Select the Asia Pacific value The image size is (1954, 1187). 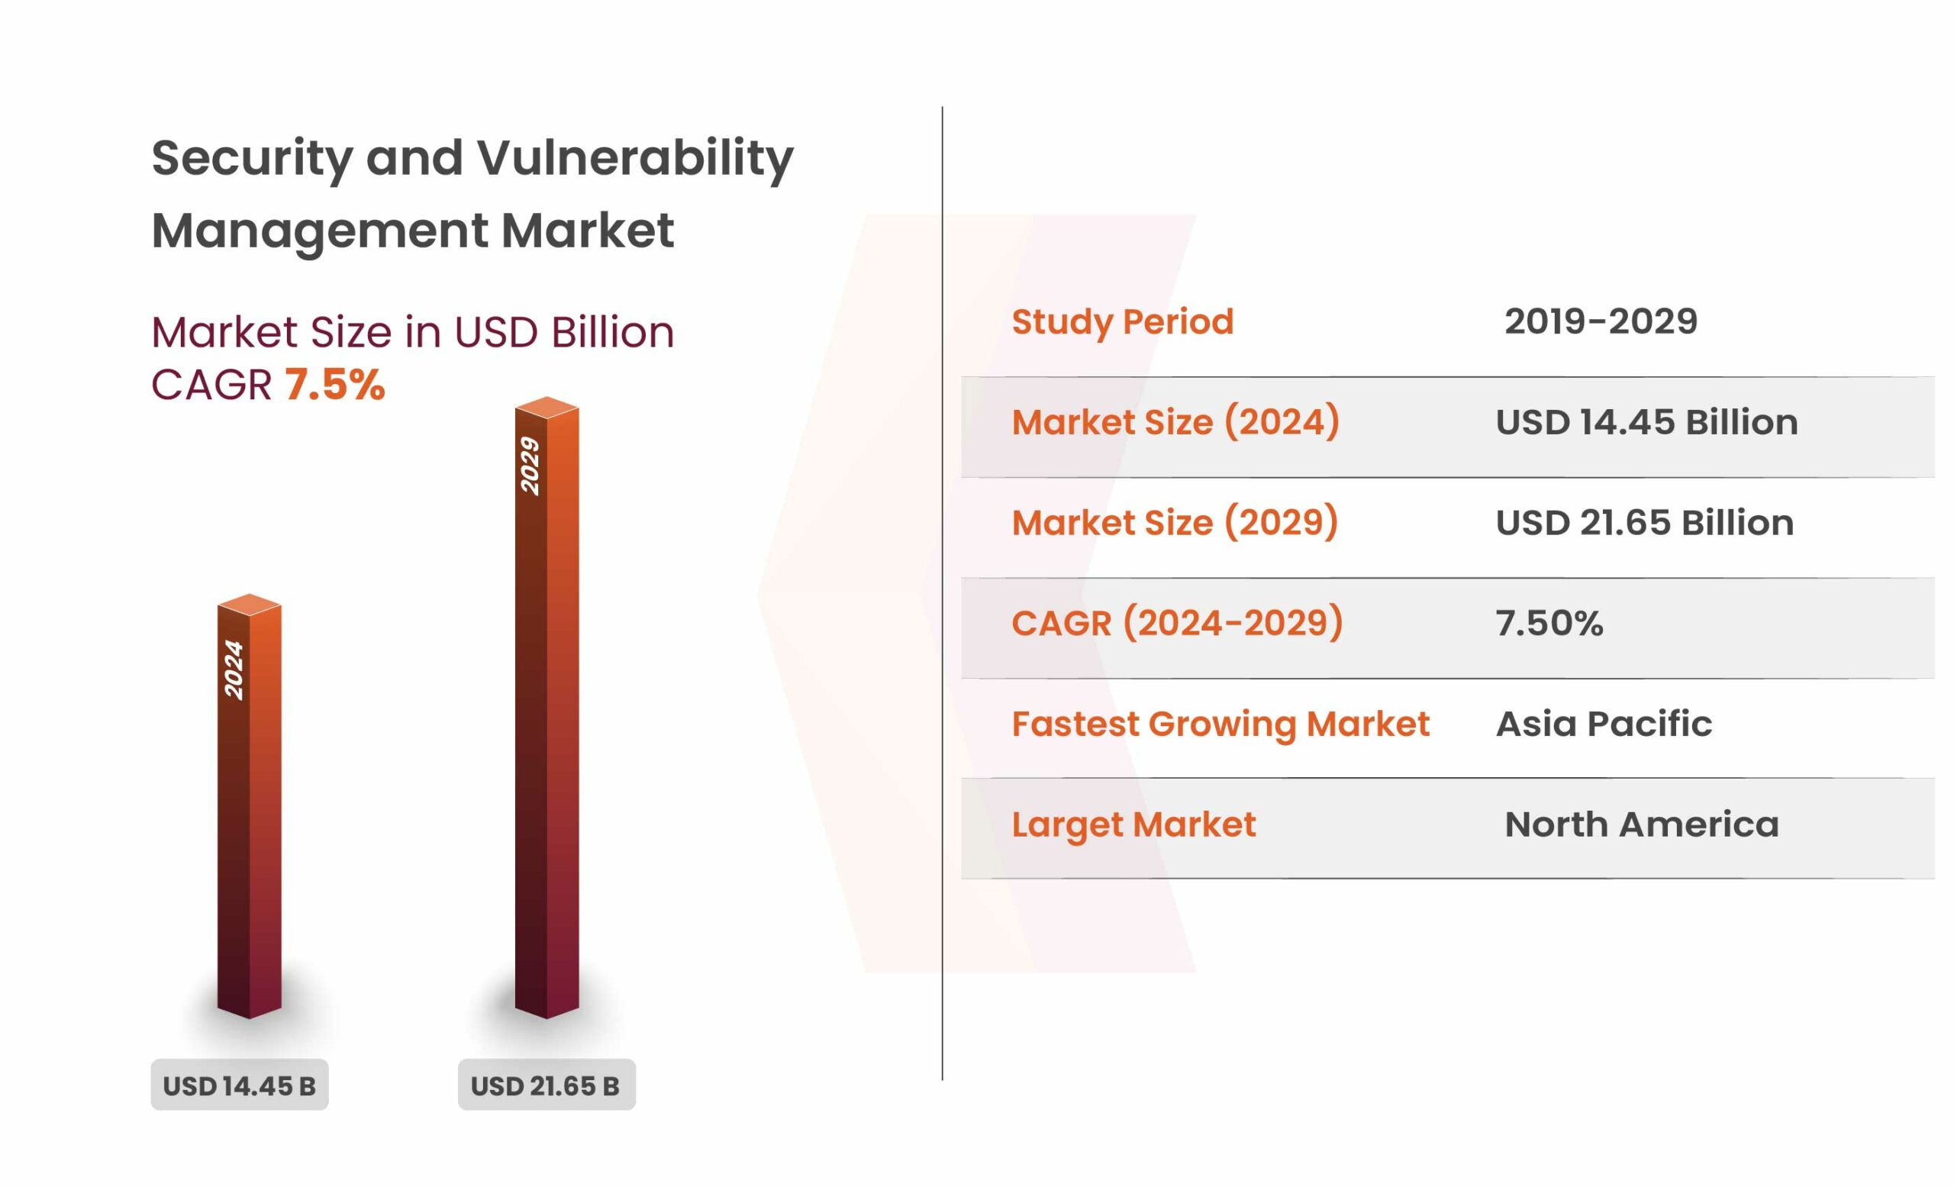pyautogui.click(x=1604, y=723)
